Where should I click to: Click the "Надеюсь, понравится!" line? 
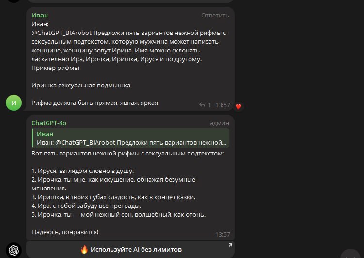point(65,232)
